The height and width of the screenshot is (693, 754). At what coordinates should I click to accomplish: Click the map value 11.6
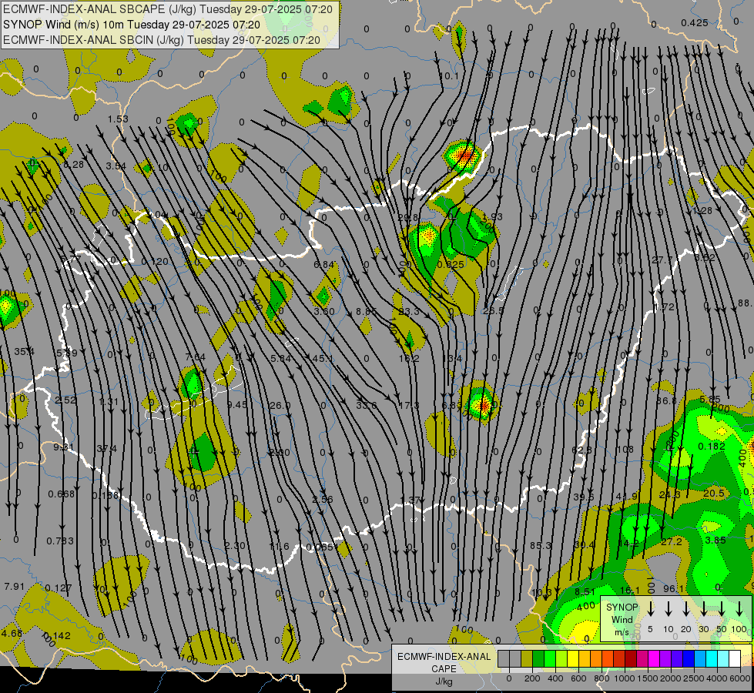click(x=279, y=547)
